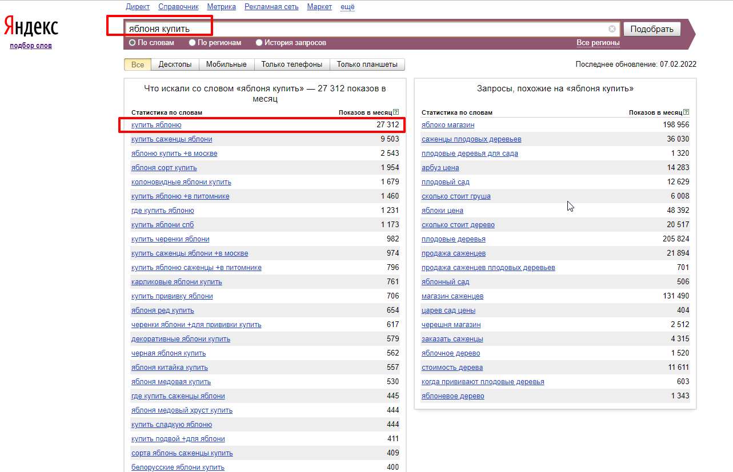The image size is (733, 472).
Task: Expand the ещё services menu
Action: pyautogui.click(x=347, y=7)
